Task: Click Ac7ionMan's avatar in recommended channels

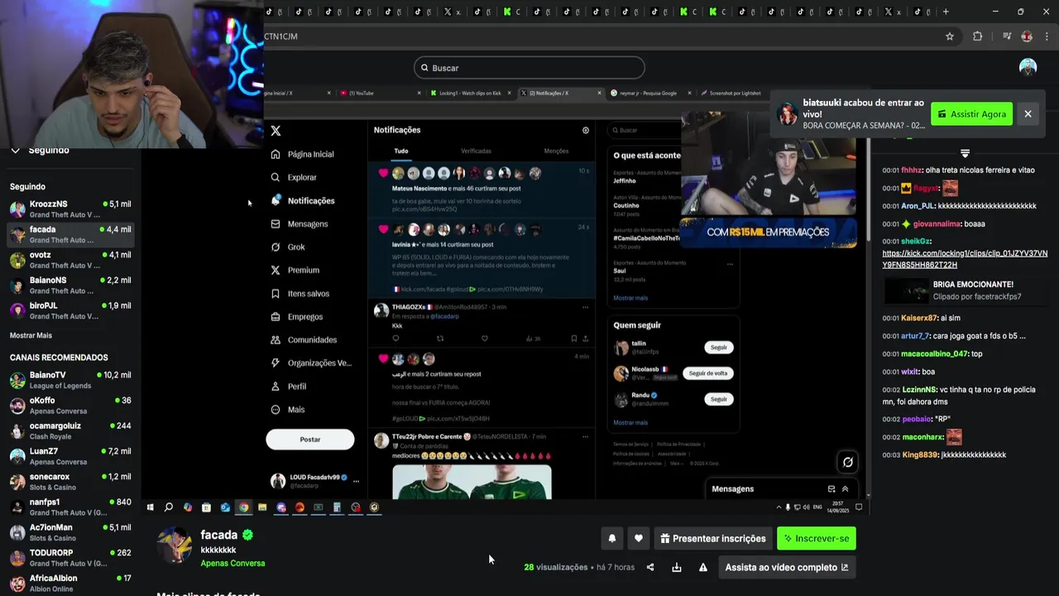Action: point(17,532)
